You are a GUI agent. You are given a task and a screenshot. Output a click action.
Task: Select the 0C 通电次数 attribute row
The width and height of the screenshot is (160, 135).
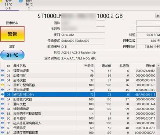coord(78,104)
